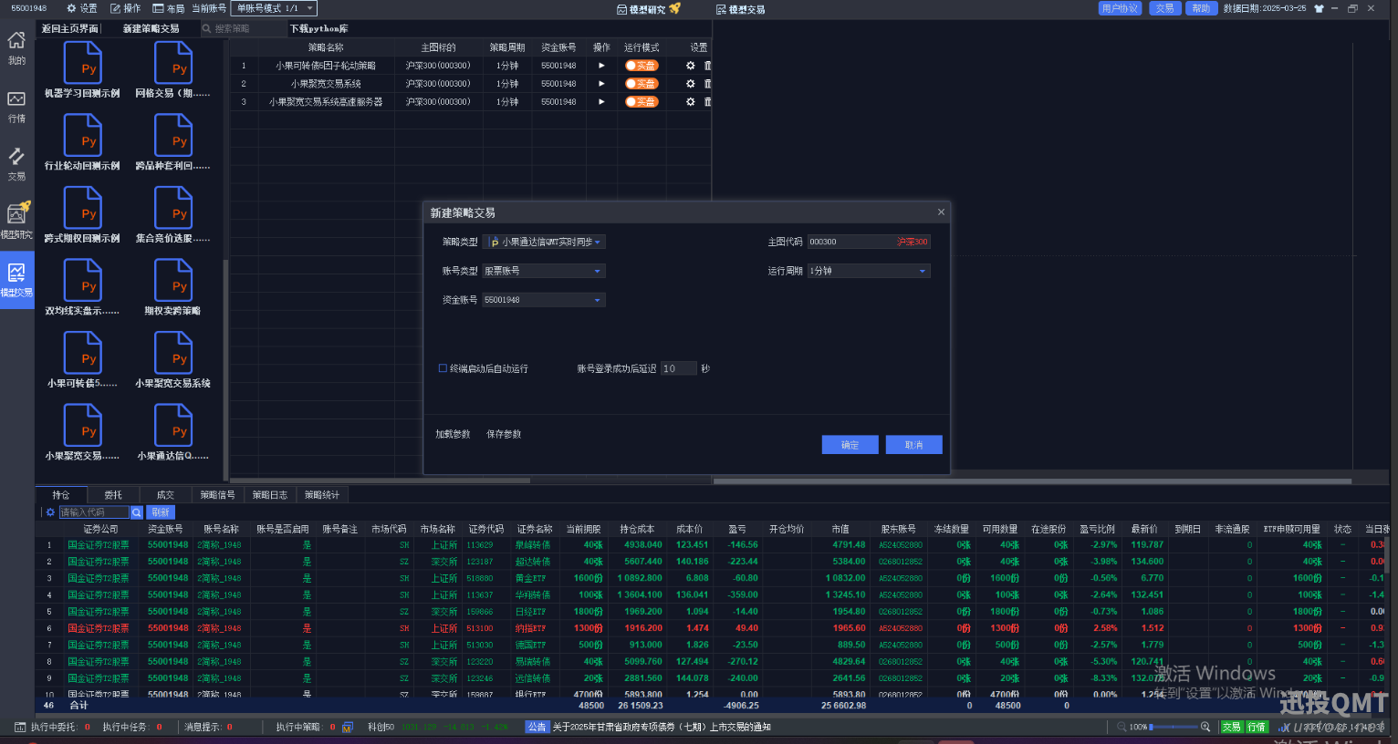Viewport: 1398px width, 744px height.
Task: Switch to the 成交 tab
Action: (x=165, y=495)
